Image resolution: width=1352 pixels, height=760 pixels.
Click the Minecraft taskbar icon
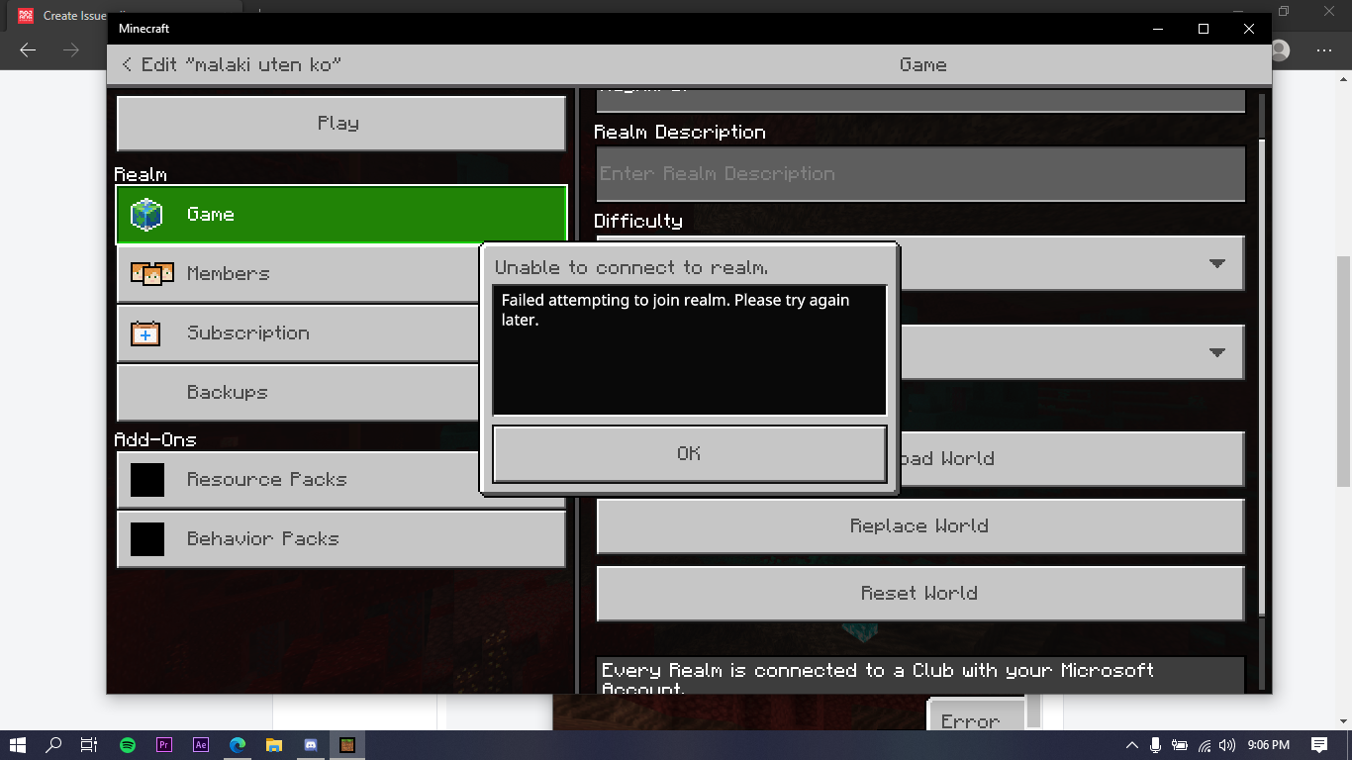click(347, 745)
